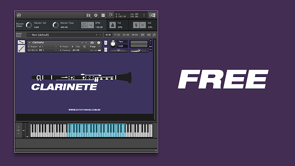
Task: Click the Master Tune knob
Action: pos(55,25)
